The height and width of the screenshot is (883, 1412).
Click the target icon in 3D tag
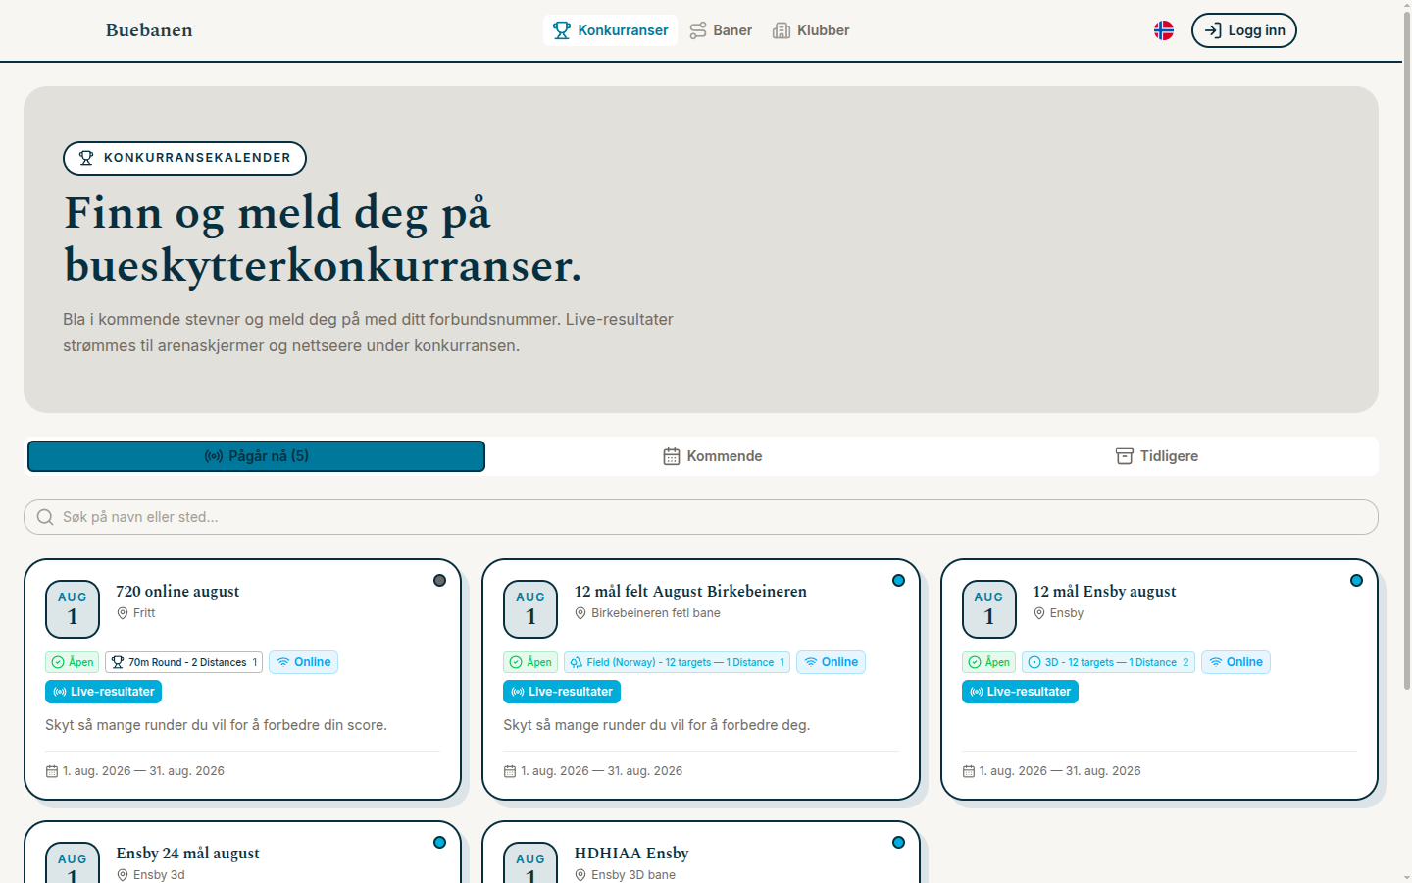1034,662
